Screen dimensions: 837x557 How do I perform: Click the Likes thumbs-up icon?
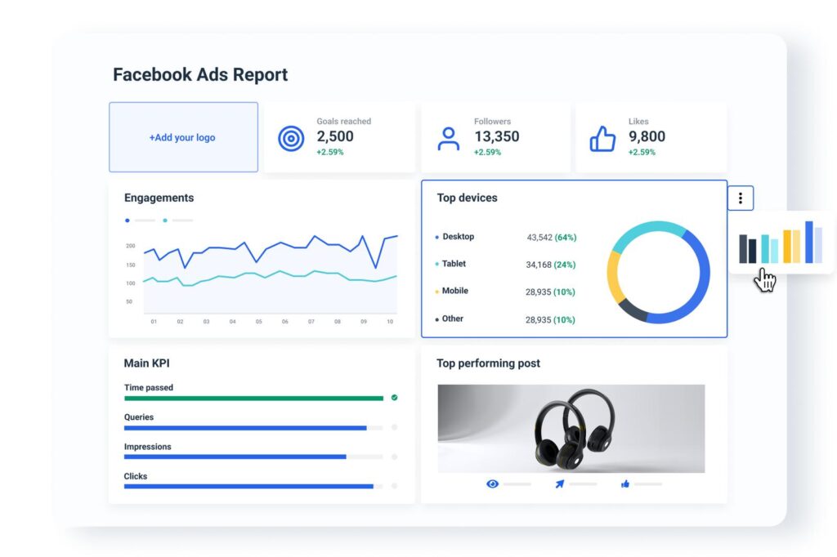[x=602, y=139]
